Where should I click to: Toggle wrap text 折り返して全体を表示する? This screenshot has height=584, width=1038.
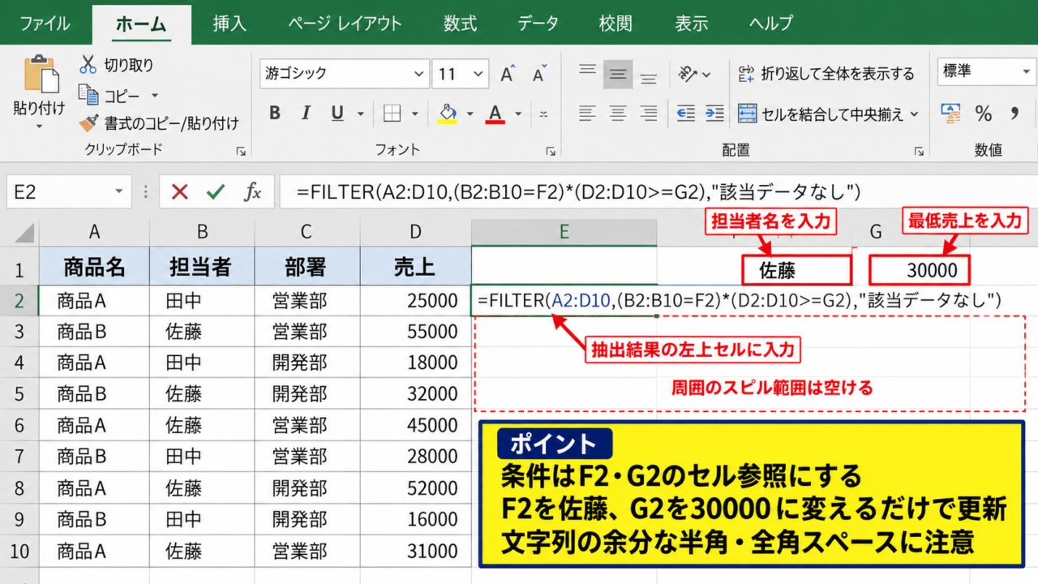tap(826, 75)
